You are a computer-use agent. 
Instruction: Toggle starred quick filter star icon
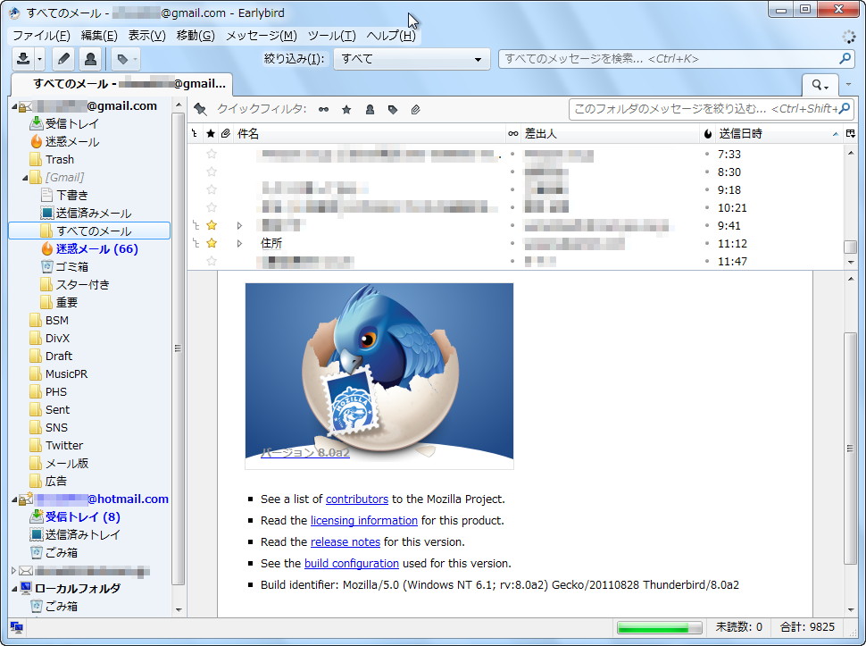pos(346,109)
